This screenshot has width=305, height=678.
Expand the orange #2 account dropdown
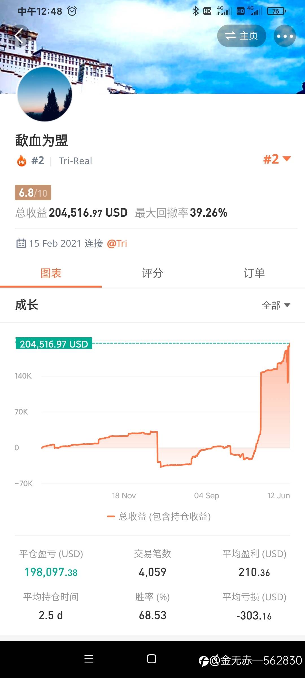(277, 159)
